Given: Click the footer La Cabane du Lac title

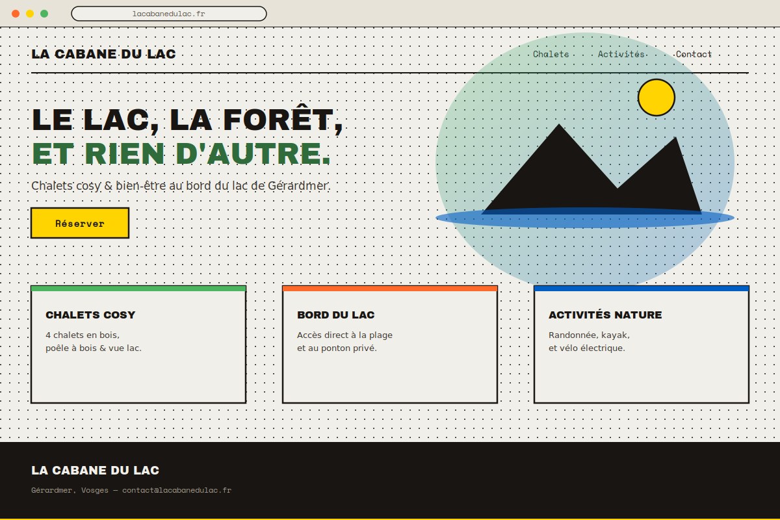Looking at the screenshot, I should coord(95,471).
